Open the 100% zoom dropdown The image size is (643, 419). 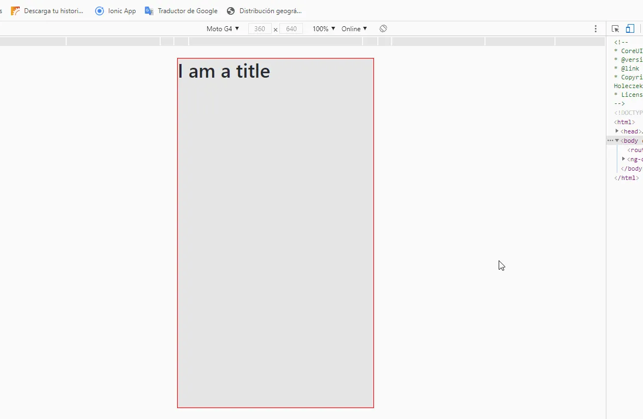coord(324,29)
